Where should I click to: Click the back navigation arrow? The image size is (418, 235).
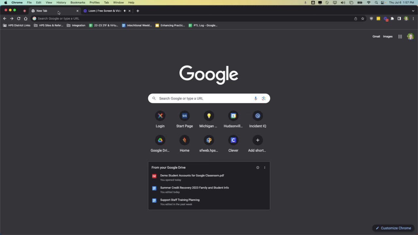click(5, 19)
